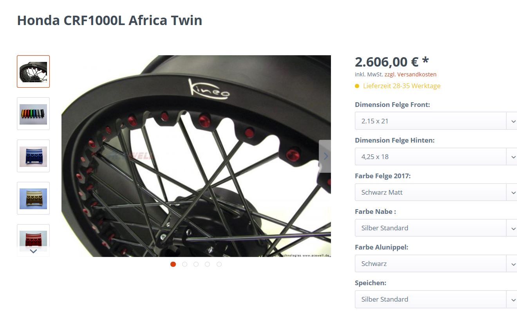
Task: Show the red rim thumbnail
Action: pyautogui.click(x=33, y=237)
